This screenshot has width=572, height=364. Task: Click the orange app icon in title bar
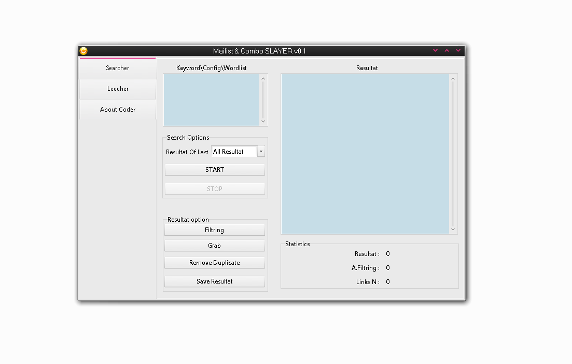83,51
